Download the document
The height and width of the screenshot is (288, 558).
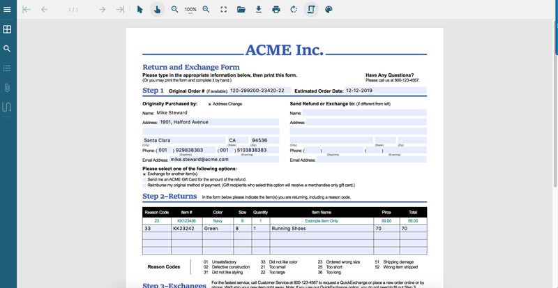tap(259, 10)
